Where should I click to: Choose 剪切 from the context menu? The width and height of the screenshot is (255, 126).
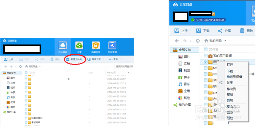click(230, 100)
